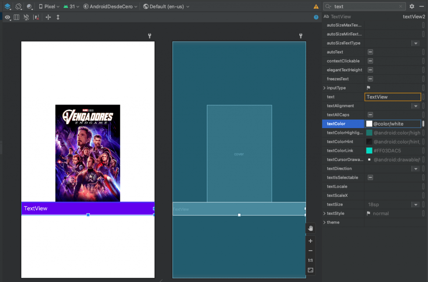The height and width of the screenshot is (282, 428).
Task: Open textDirection dropdown
Action: pos(416,169)
